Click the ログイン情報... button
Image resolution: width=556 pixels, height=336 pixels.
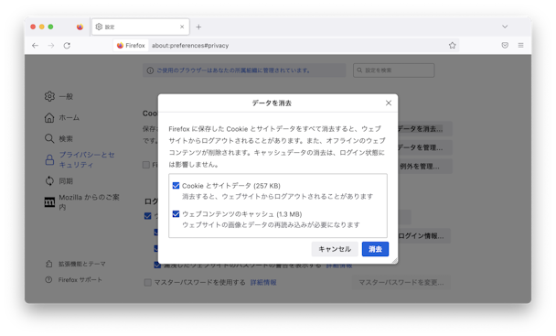(423, 236)
